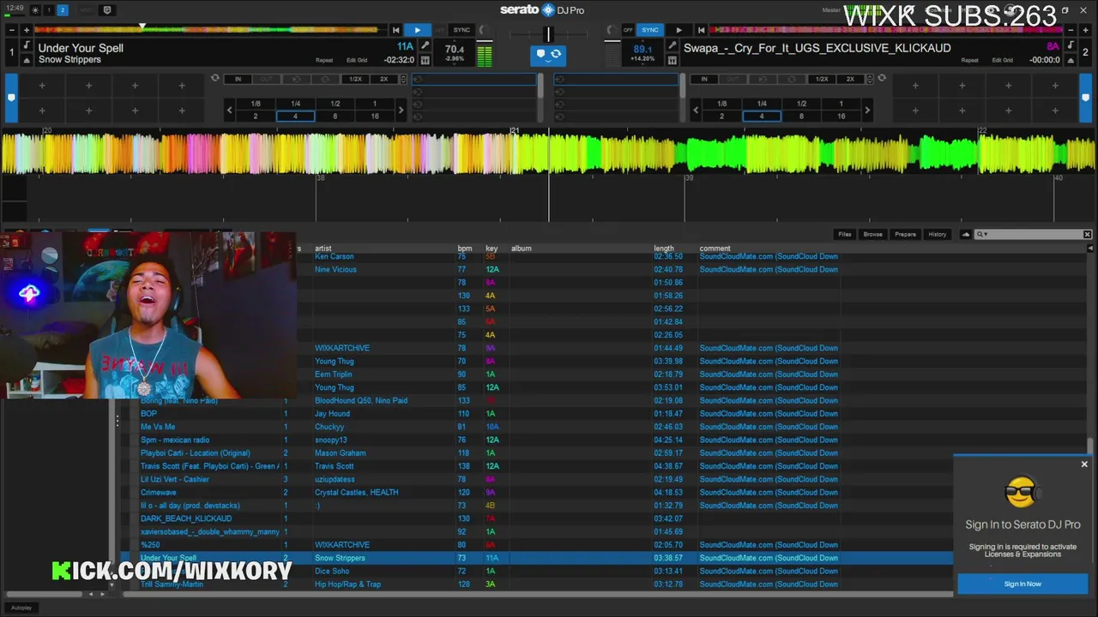1098x617 pixels.
Task: Add first cue point on deck 2
Action: tap(915, 86)
